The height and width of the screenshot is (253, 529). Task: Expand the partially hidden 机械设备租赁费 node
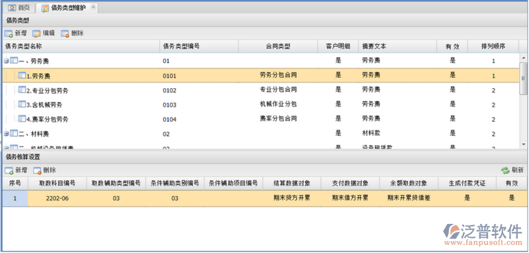coord(6,148)
